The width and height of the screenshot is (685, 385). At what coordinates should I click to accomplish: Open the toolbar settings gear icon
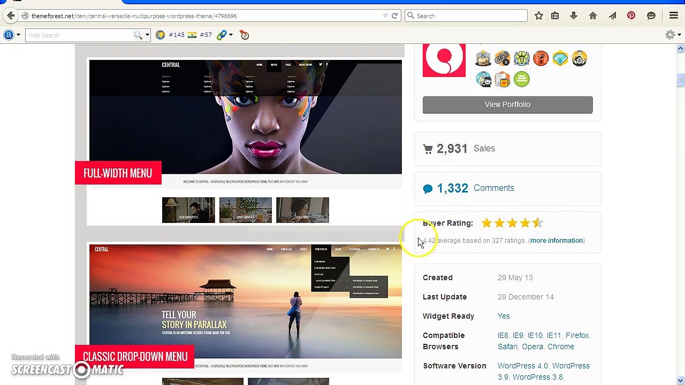pos(670,35)
